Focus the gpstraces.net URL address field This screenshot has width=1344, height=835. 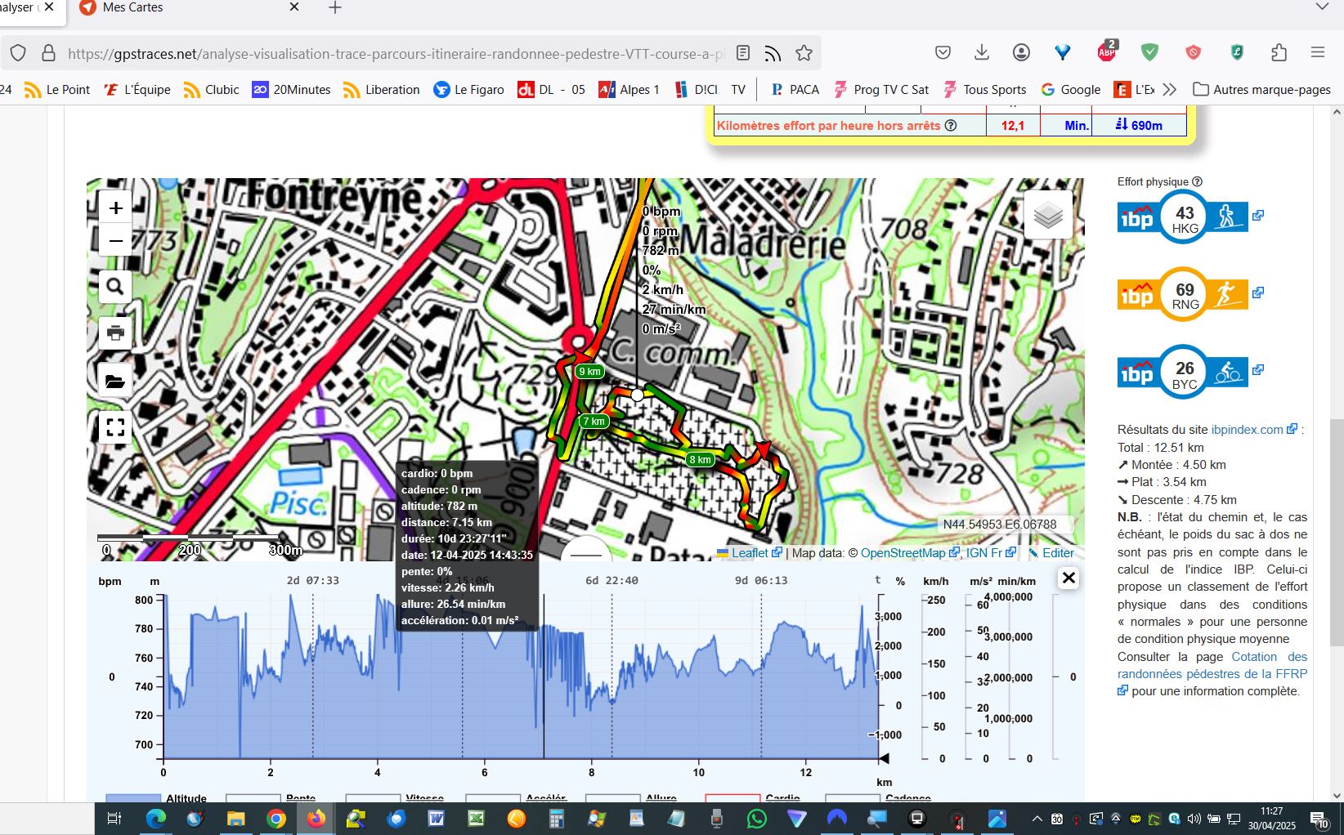pos(396,54)
